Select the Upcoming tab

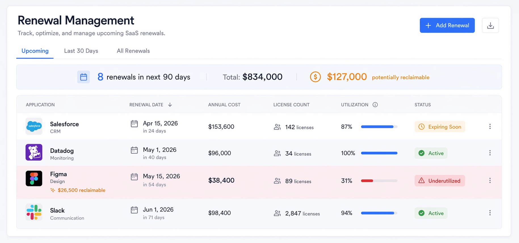(35, 51)
